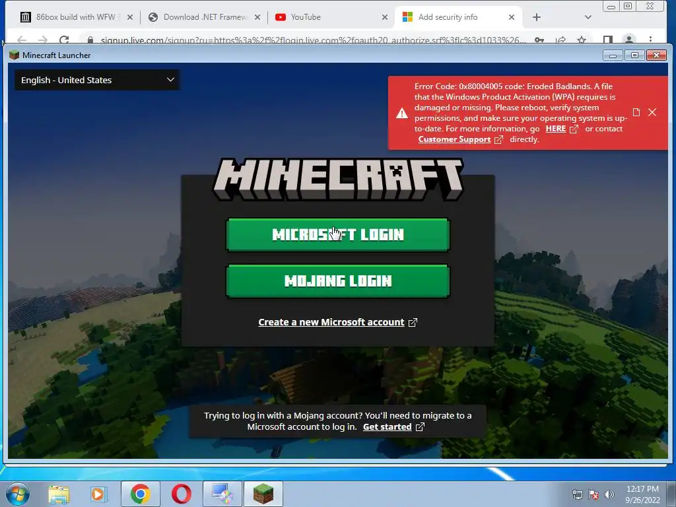Close the Minecraft Launcher window
This screenshot has height=507, width=676.
click(x=657, y=55)
